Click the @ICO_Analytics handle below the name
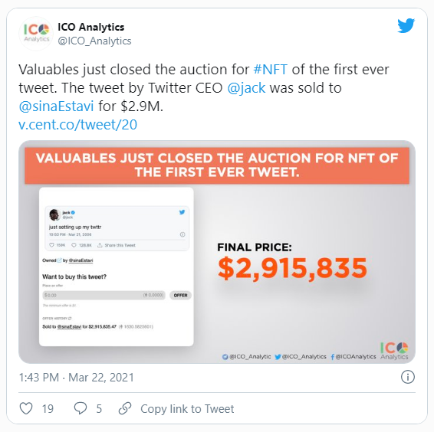 [94, 41]
